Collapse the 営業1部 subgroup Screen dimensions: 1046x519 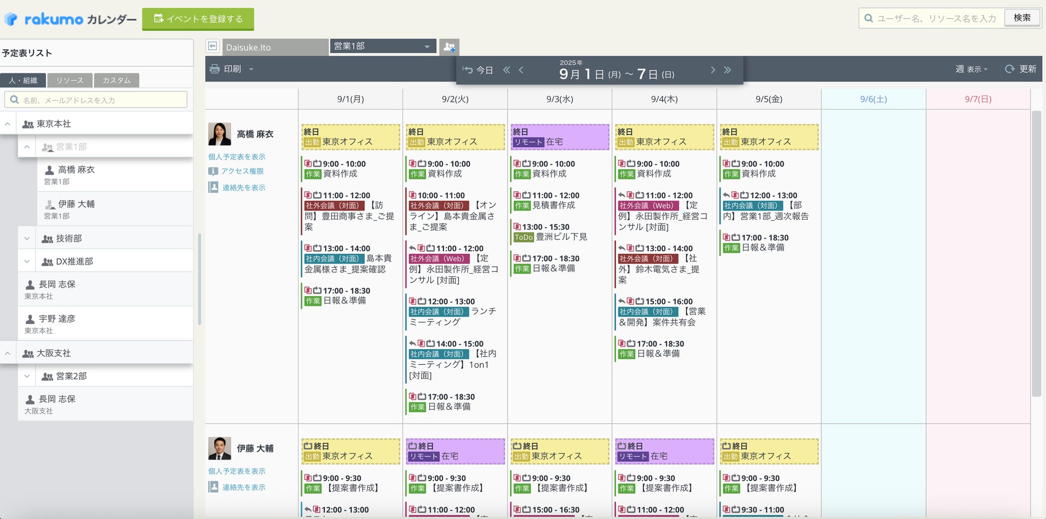click(x=27, y=147)
